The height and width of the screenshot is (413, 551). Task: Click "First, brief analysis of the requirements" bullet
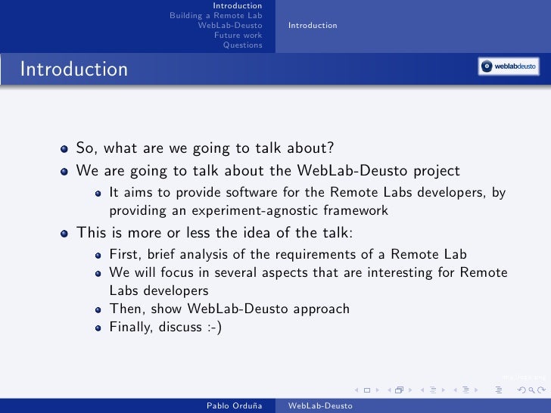point(288,254)
